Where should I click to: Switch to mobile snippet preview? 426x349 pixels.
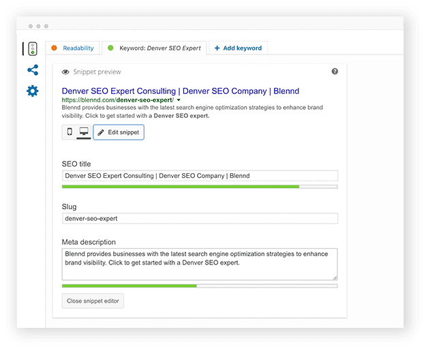coord(70,132)
